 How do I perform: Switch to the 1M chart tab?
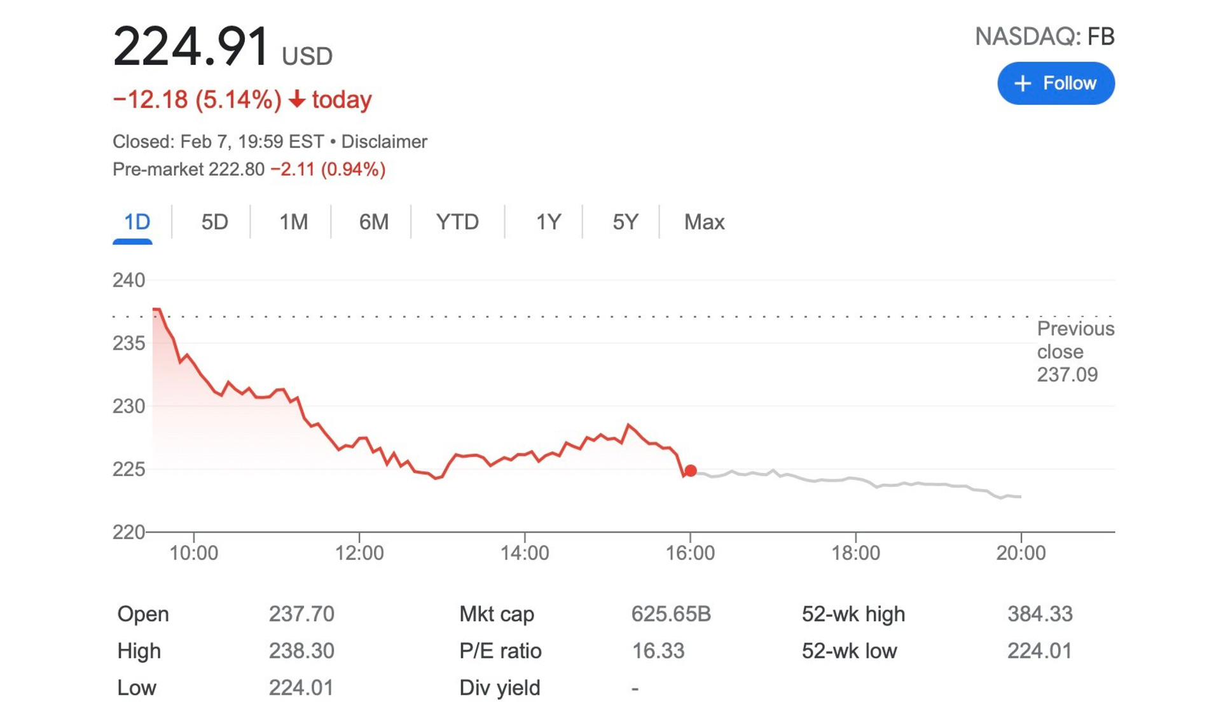(x=293, y=222)
